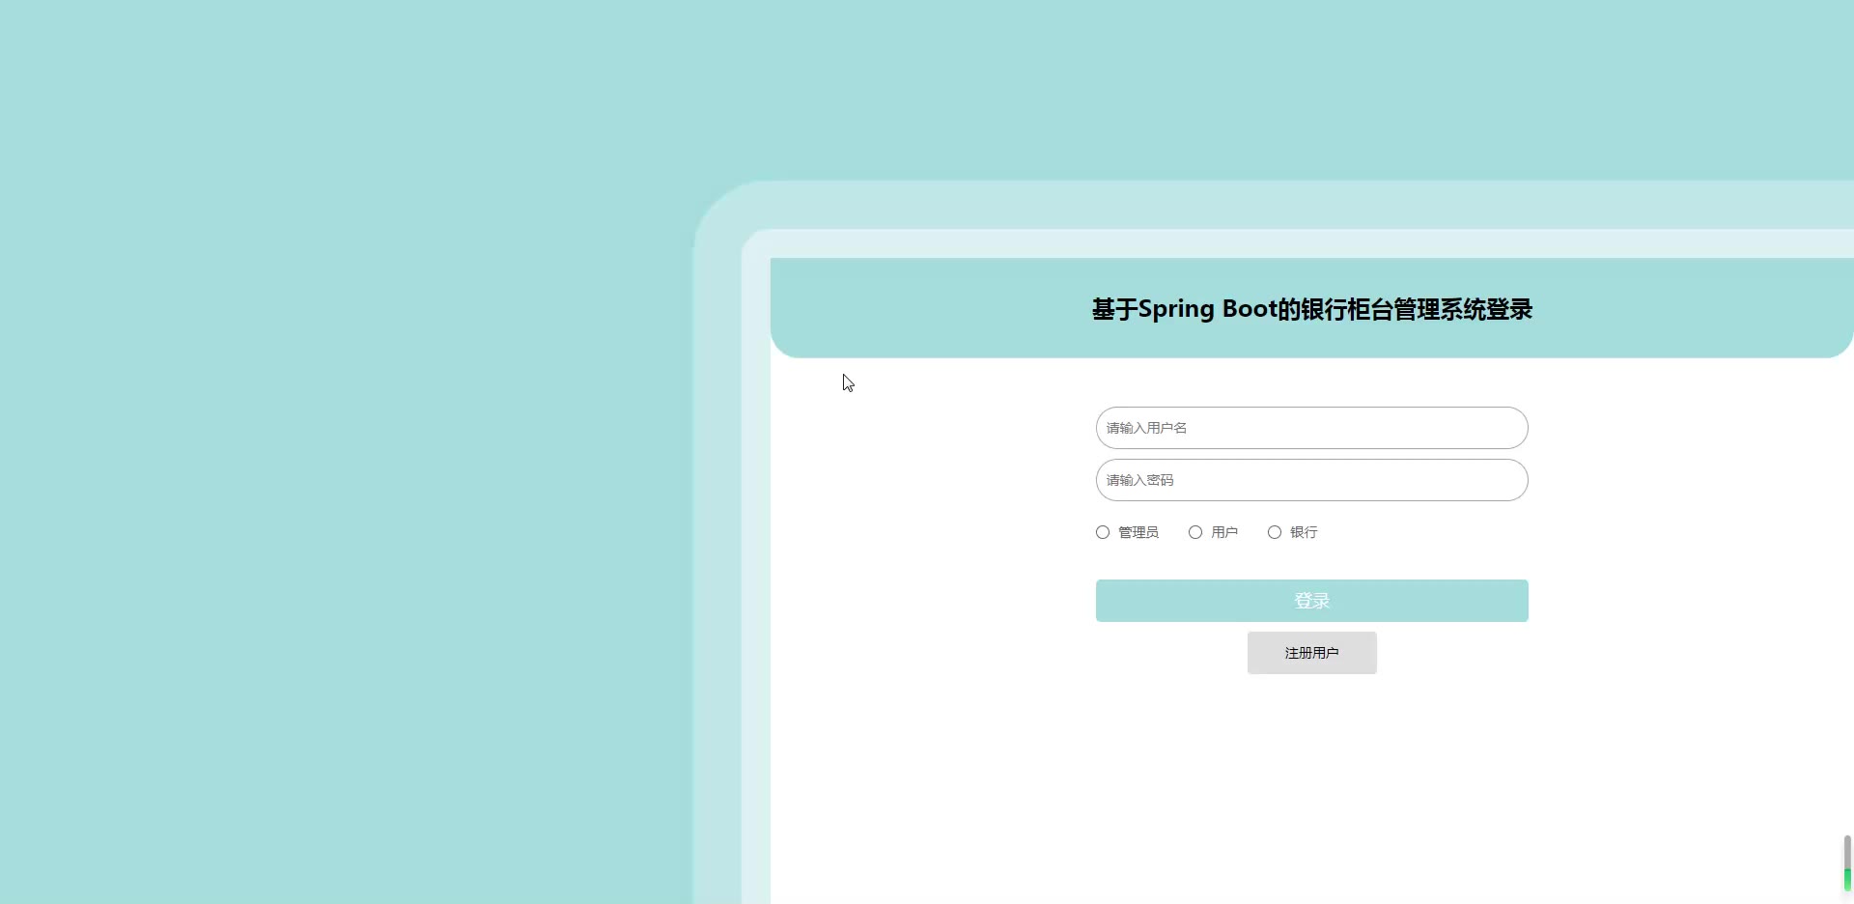Click the username input field
Screen dimensions: 1854x904
click(x=1311, y=428)
